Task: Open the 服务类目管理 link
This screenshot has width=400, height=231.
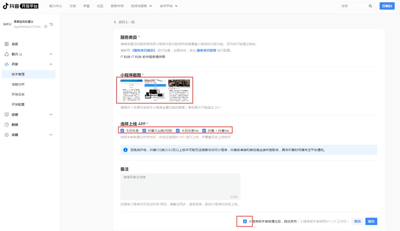Action: point(206,51)
